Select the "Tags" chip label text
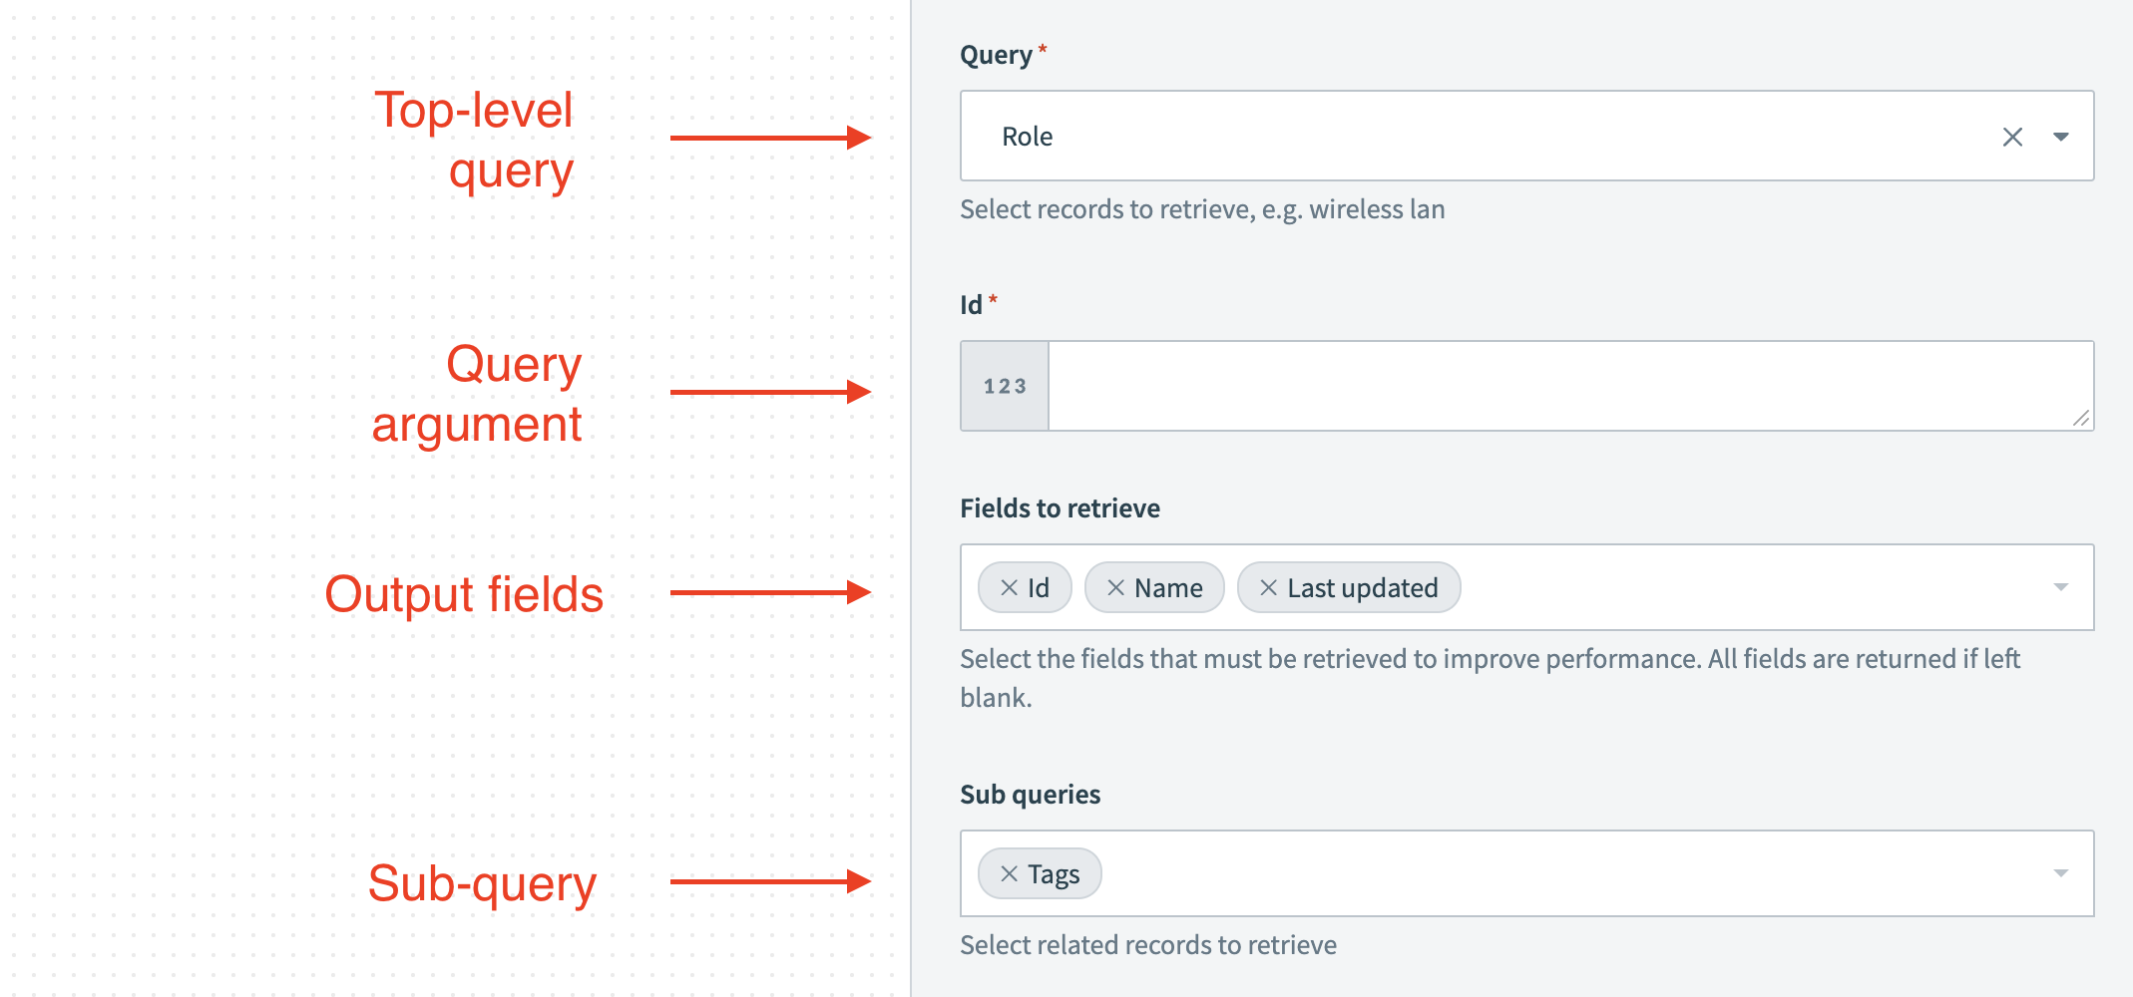The image size is (2133, 997). pyautogui.click(x=1055, y=873)
